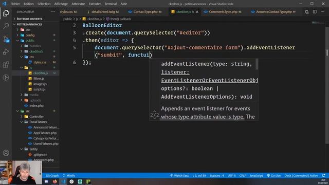Open the Source Control view
The image size is (329, 185).
click(x=6, y=39)
